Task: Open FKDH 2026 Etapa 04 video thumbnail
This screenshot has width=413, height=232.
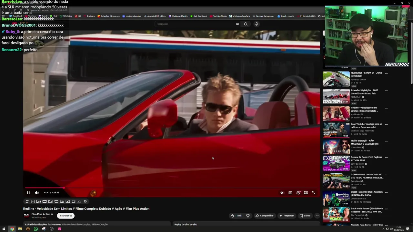Action: pos(336,79)
